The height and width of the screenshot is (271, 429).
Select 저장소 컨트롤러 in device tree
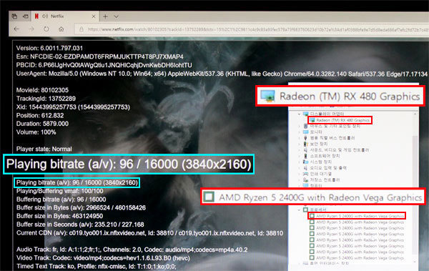[x=325, y=180]
